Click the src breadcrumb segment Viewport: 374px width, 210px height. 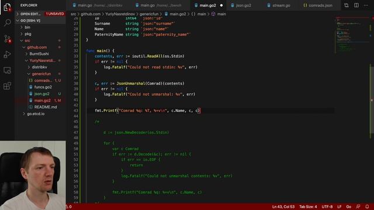[x=73, y=14]
